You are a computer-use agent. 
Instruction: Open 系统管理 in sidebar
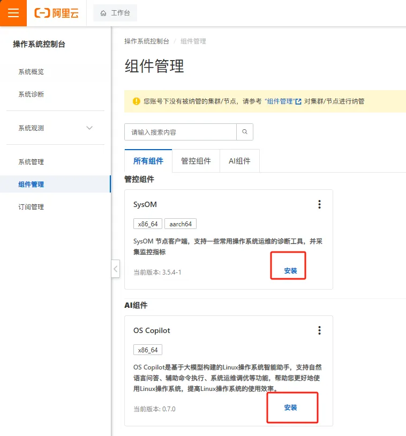31,162
